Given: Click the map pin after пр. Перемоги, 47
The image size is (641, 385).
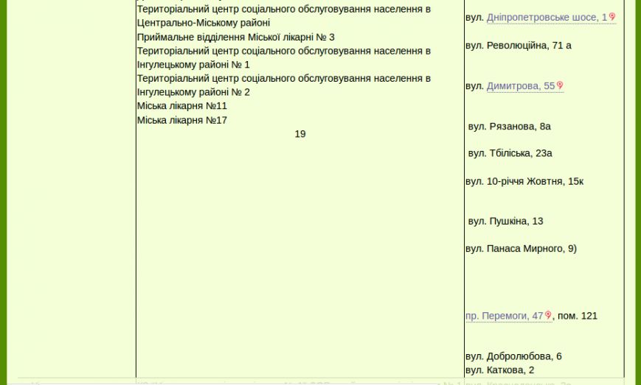Looking at the screenshot, I should pos(548,315).
